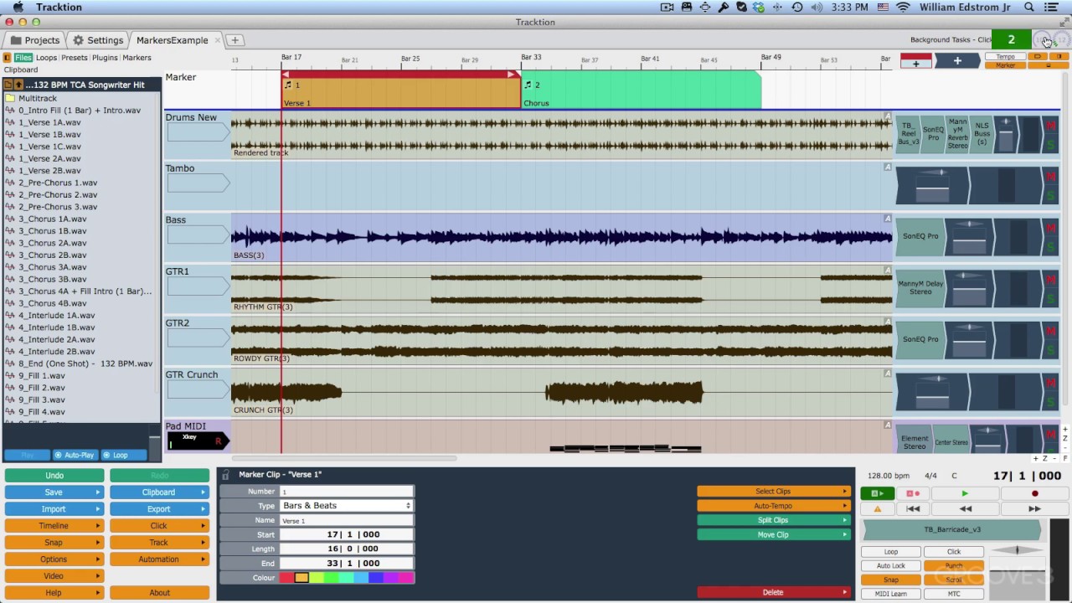This screenshot has width=1072, height=603.
Task: Solo the Bass track
Action: click(1051, 248)
